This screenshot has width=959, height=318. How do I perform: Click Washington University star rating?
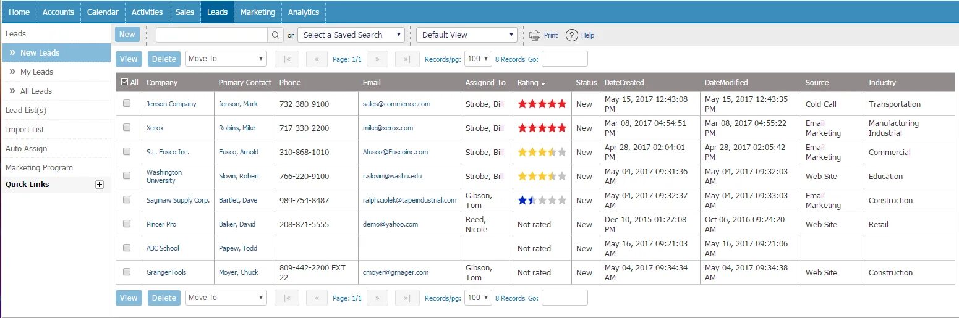[542, 176]
